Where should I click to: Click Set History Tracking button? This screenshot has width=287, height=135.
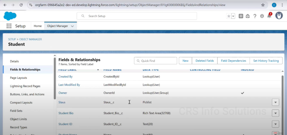point(266,61)
